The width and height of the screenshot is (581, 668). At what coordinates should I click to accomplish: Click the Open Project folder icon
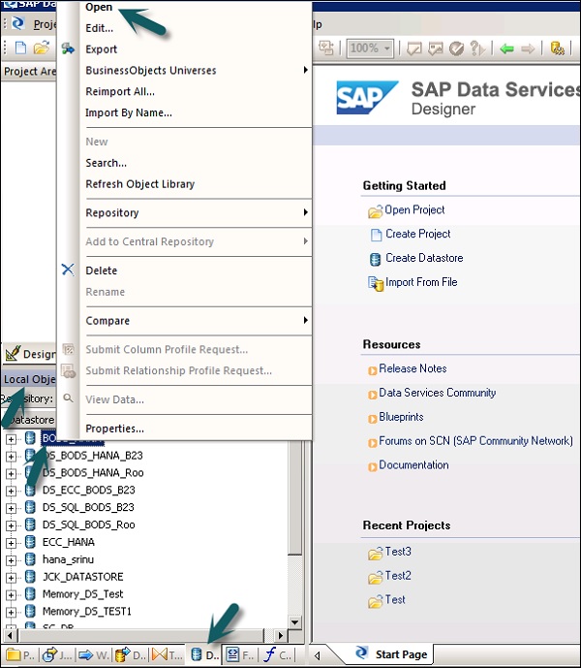375,210
